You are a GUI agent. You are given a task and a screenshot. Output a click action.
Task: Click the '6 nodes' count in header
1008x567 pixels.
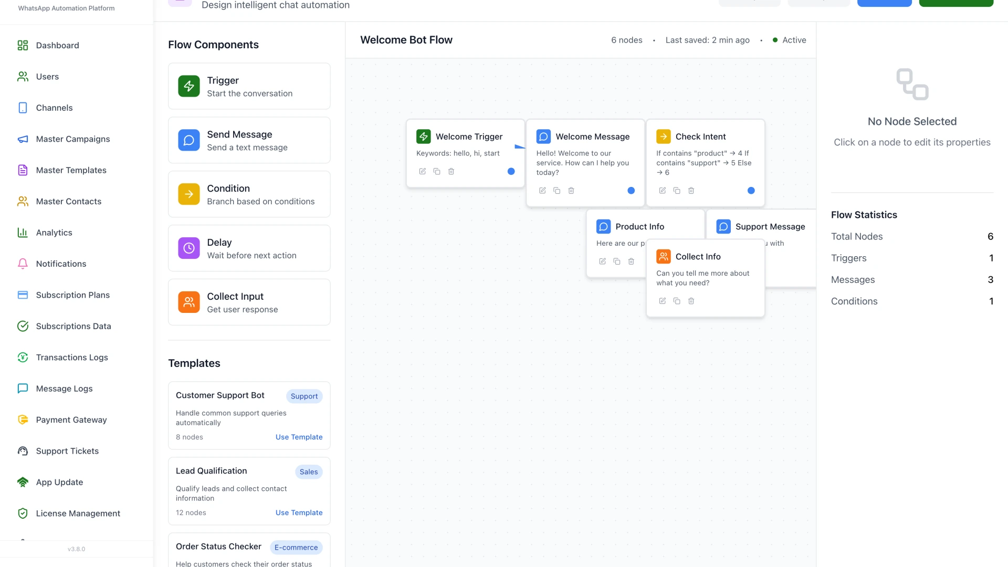click(627, 40)
